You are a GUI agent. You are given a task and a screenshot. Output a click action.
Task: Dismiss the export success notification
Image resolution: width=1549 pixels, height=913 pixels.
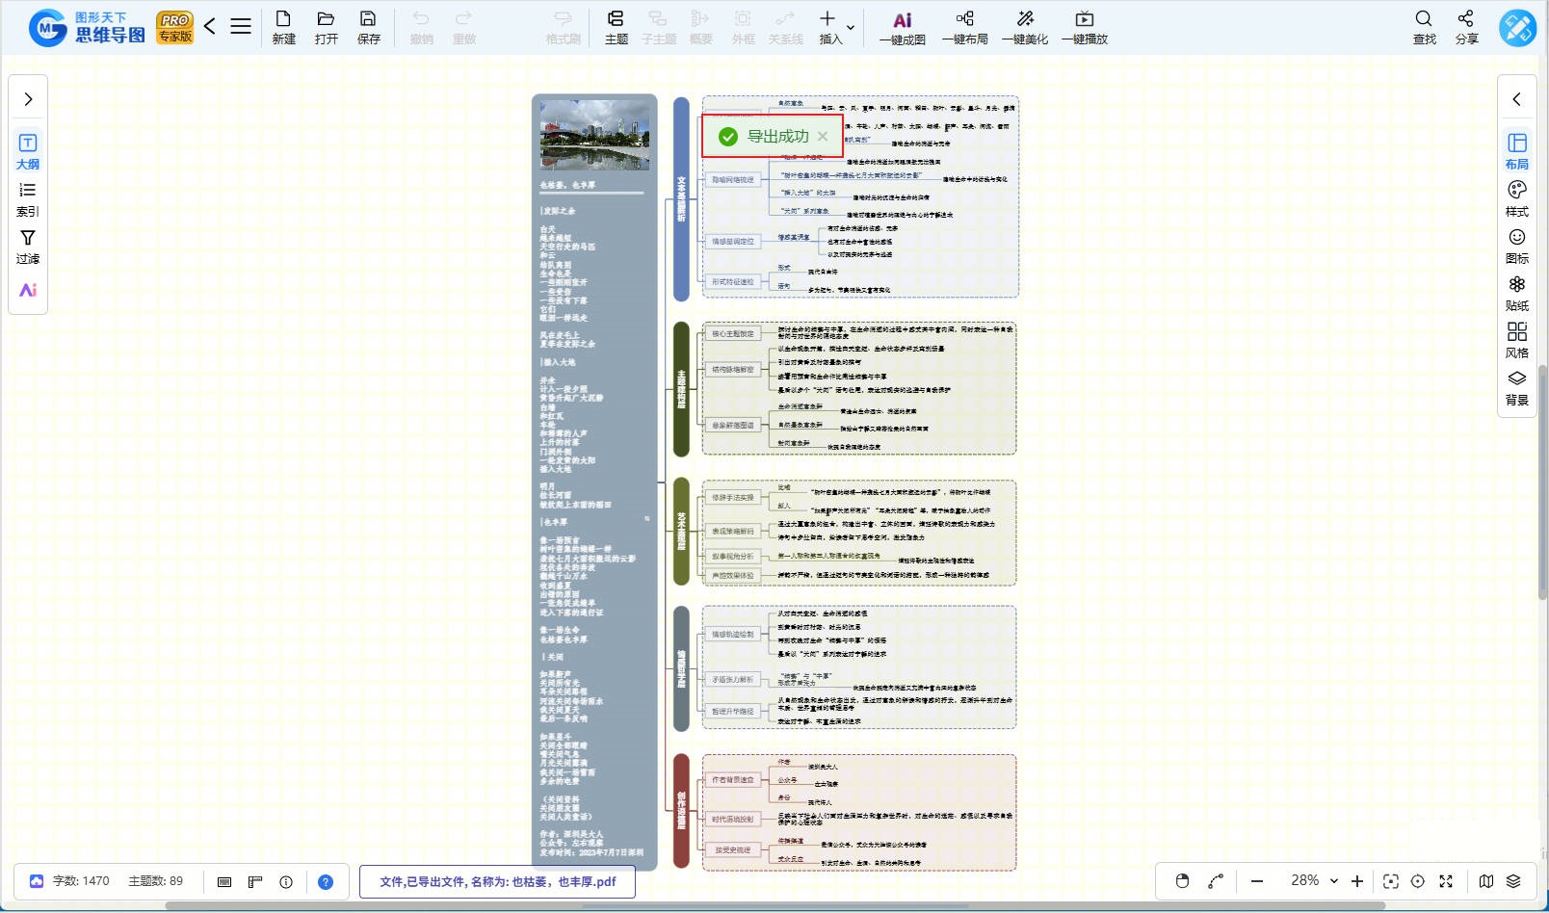point(823,137)
